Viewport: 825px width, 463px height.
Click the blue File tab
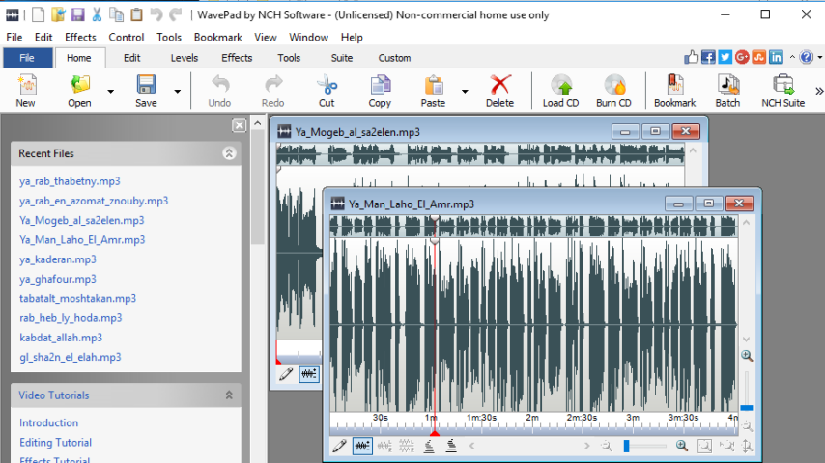27,58
